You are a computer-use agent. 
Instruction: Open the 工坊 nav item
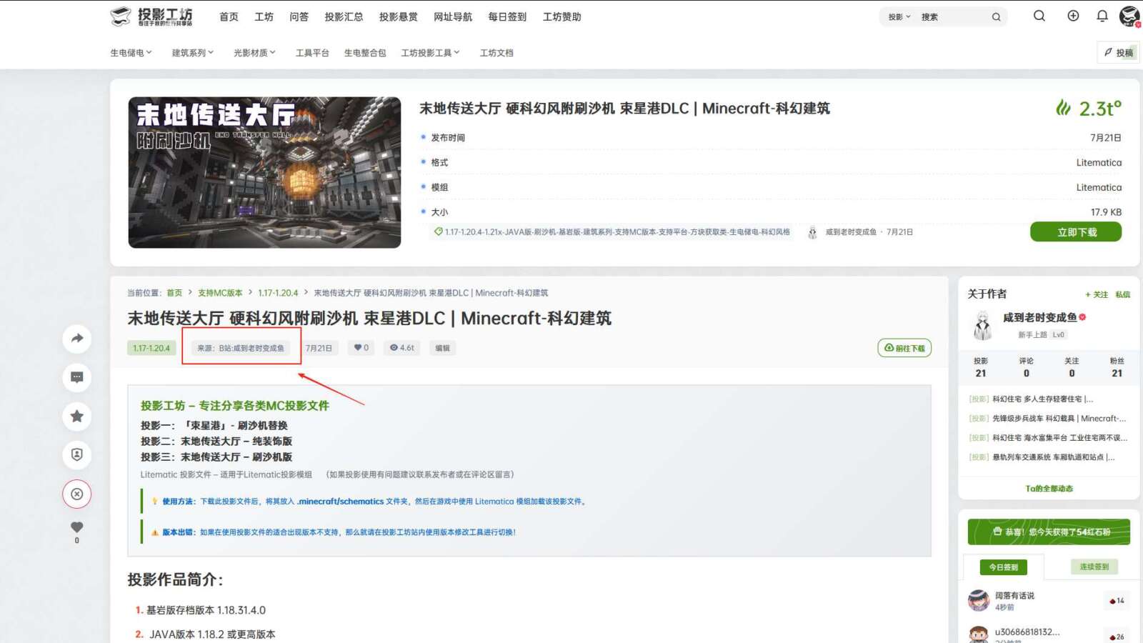click(264, 16)
